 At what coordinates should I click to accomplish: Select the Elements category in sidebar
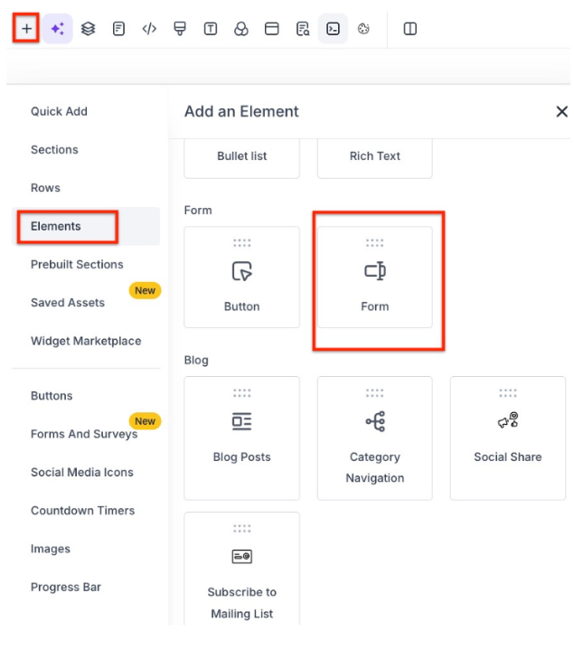[x=56, y=226]
